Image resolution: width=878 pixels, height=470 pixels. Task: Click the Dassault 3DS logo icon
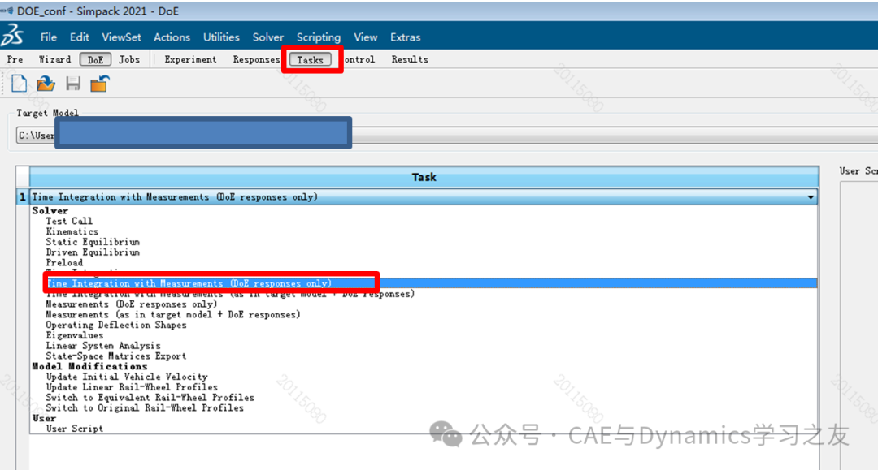[x=12, y=36]
